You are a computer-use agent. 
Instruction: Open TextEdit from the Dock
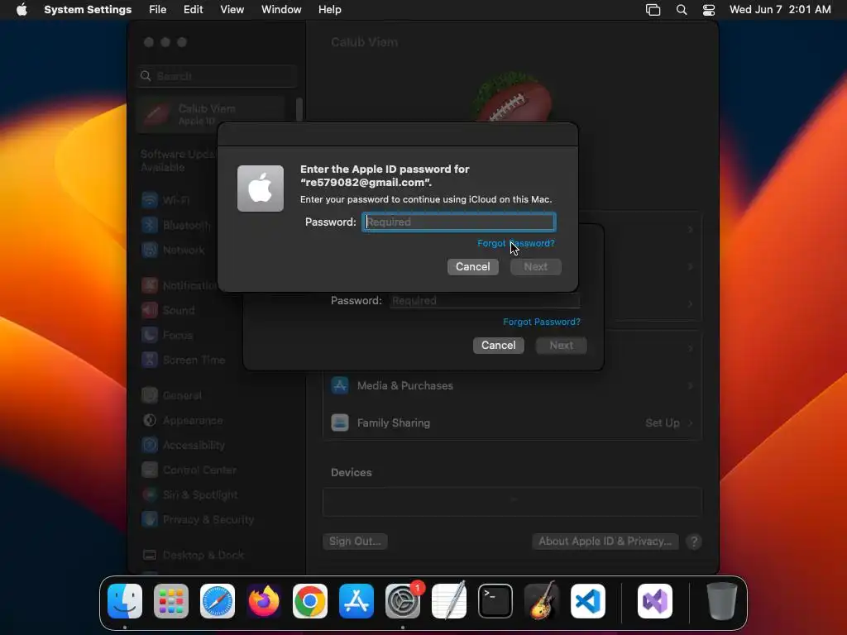(x=449, y=601)
